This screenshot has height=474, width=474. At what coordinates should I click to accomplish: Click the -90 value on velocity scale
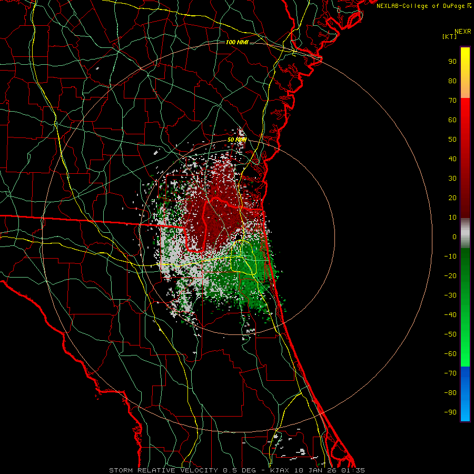(x=450, y=412)
